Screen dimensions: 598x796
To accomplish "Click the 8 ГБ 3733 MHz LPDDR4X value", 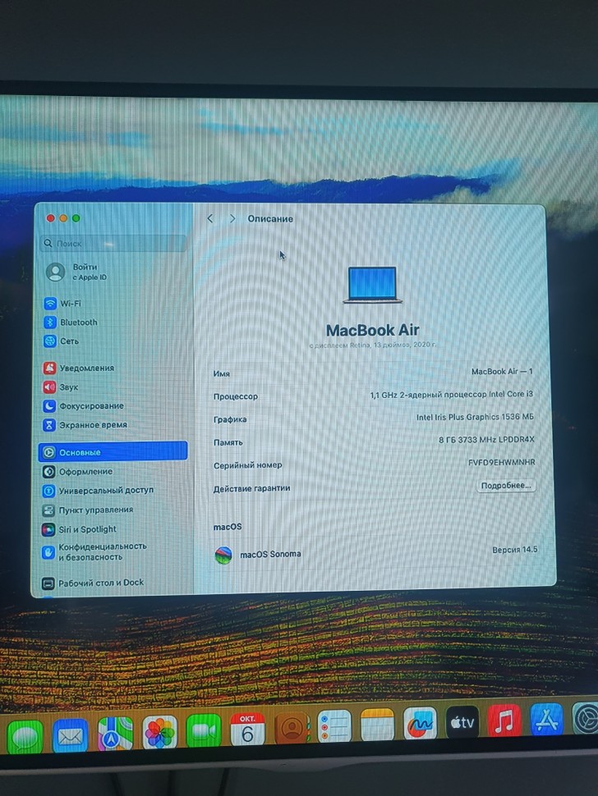I will coord(486,440).
